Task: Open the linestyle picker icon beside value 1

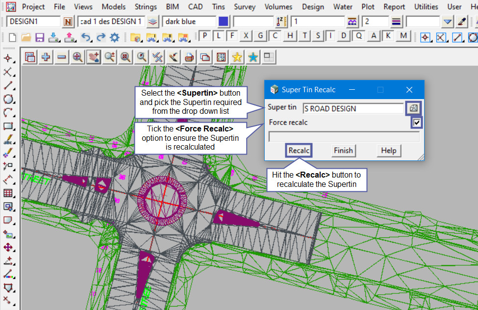Action: [x=352, y=22]
